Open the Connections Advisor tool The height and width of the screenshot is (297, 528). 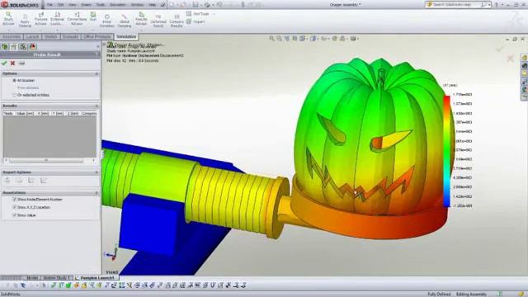pos(77,18)
